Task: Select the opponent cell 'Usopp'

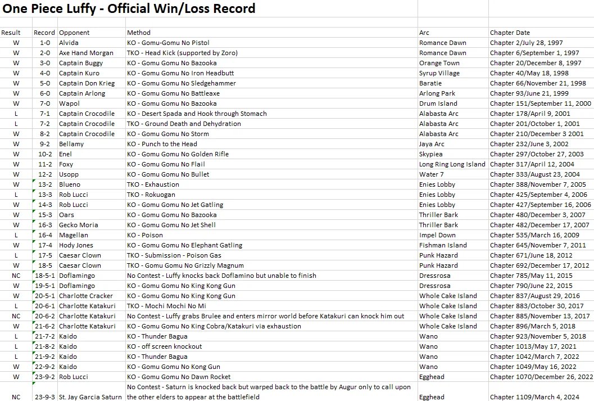Action: click(92, 174)
